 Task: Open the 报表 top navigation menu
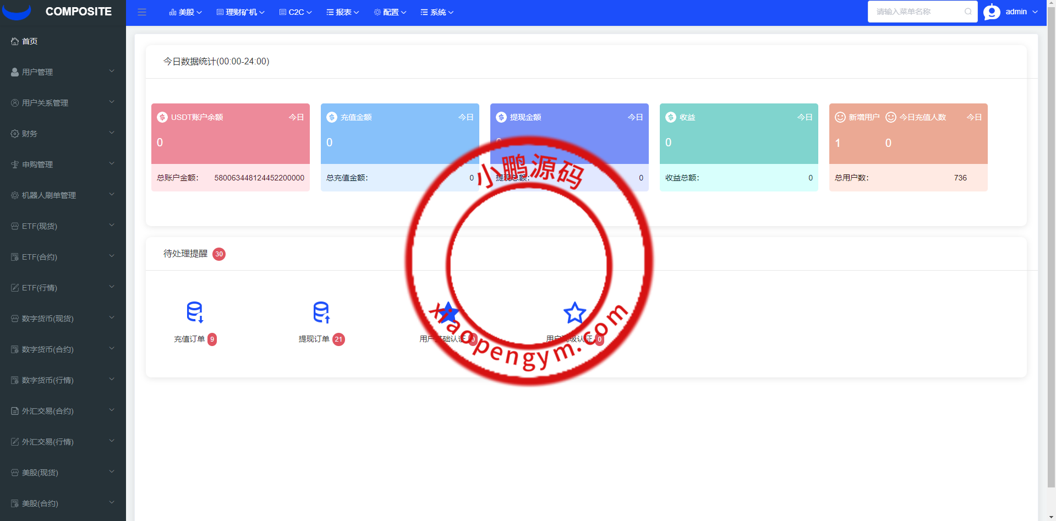point(343,12)
